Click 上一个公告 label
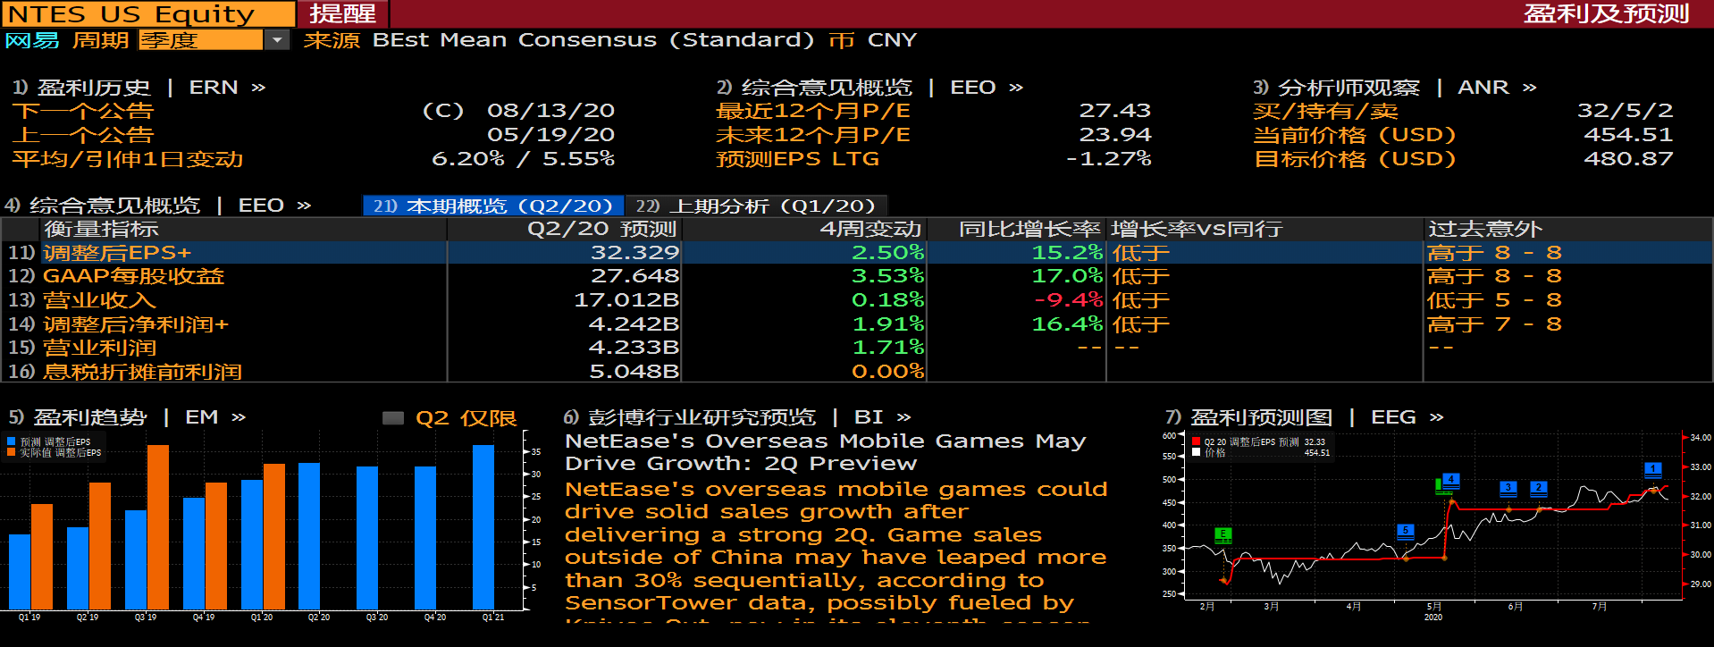Image resolution: width=1714 pixels, height=647 pixels. [x=83, y=135]
